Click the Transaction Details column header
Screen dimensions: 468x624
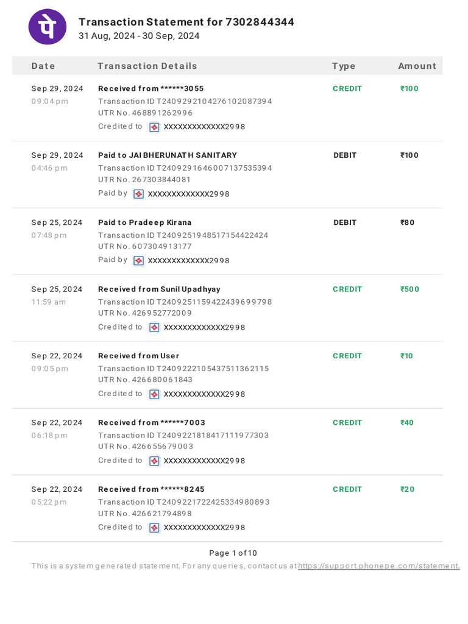click(147, 66)
